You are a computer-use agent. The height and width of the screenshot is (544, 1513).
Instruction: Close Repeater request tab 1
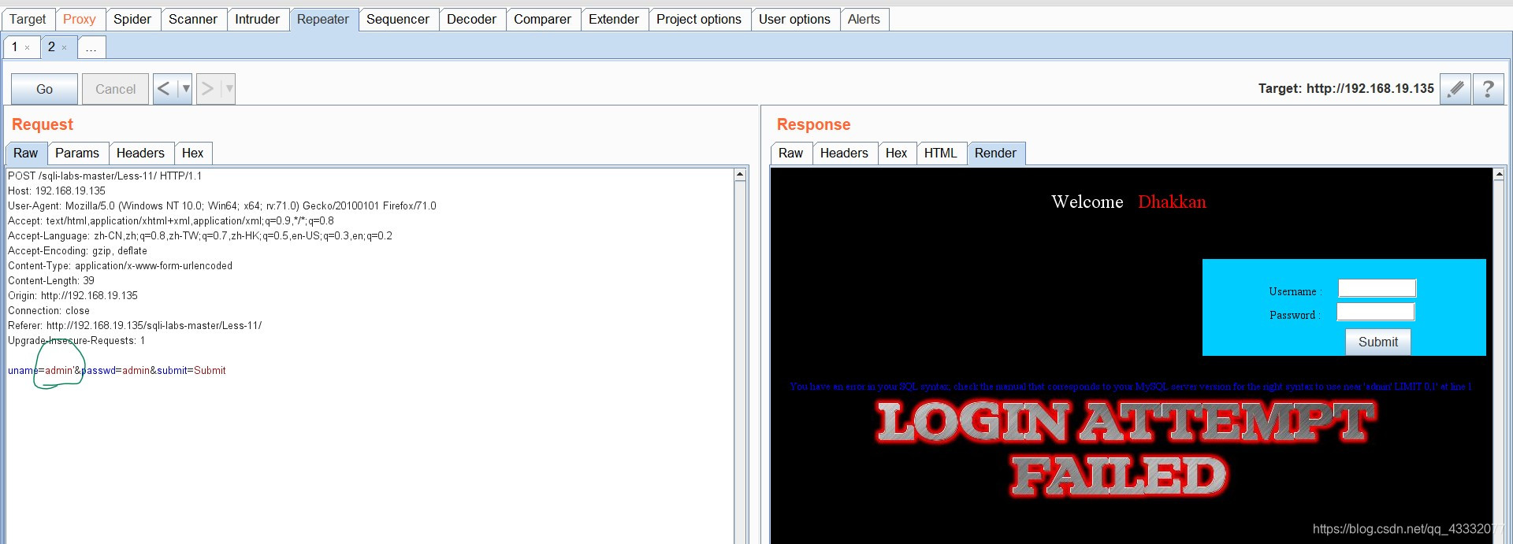coord(28,48)
